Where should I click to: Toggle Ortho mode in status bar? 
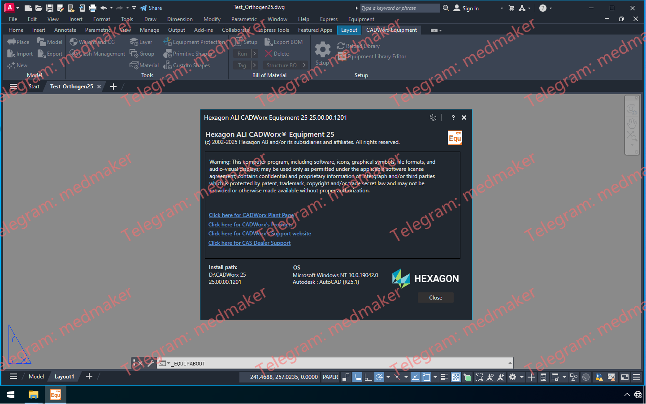pyautogui.click(x=368, y=377)
